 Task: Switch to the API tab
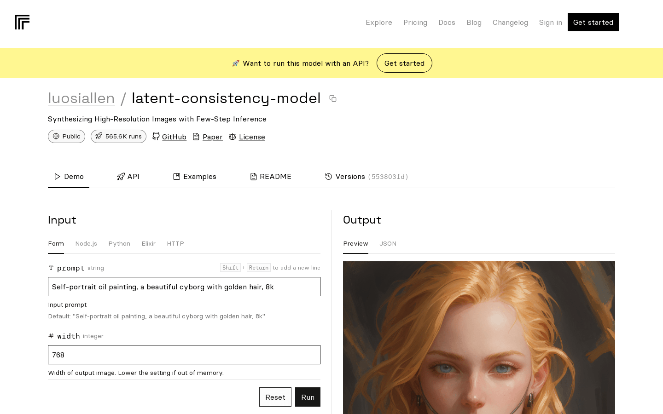(128, 177)
